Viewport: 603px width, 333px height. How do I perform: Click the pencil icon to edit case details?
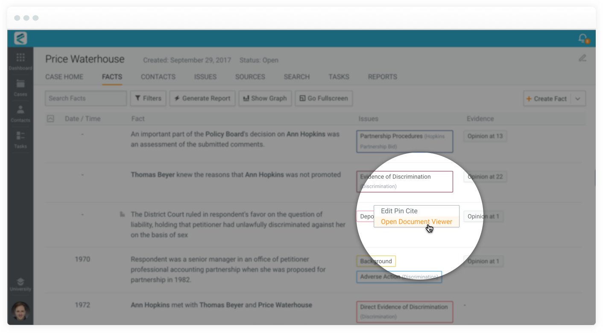point(583,58)
